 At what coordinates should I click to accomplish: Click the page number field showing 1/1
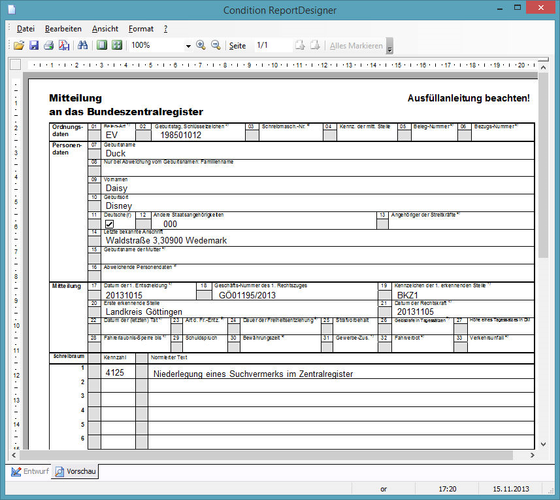(x=272, y=46)
